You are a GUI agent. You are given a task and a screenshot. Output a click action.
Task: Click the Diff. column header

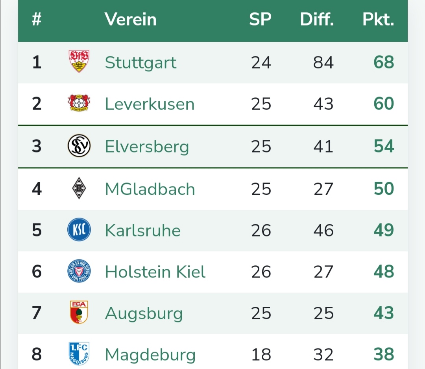coord(317,20)
